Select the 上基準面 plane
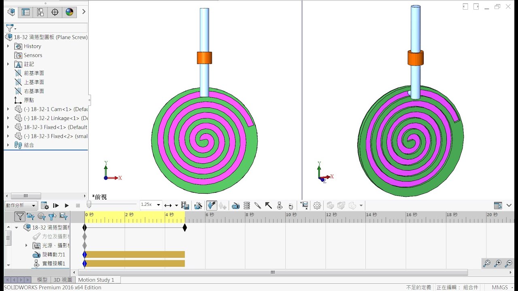518x291 pixels. coord(34,82)
